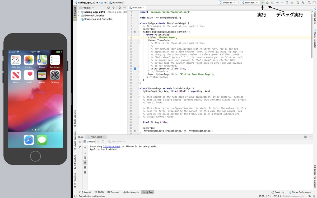Click main.dart in the breadcrumb bar
Screen dimensions: 317x198
pyautogui.click(x=116, y=3)
